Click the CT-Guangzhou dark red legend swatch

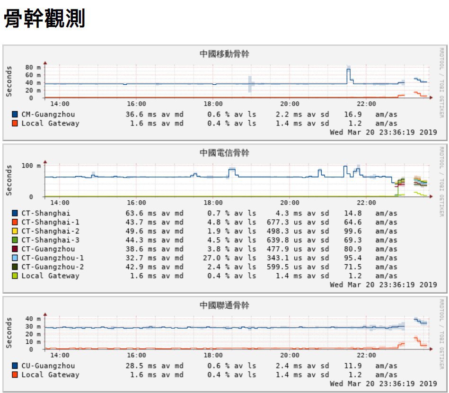click(15, 249)
